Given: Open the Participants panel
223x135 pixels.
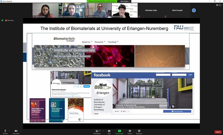Looking at the screenshot, I should 97,132.
